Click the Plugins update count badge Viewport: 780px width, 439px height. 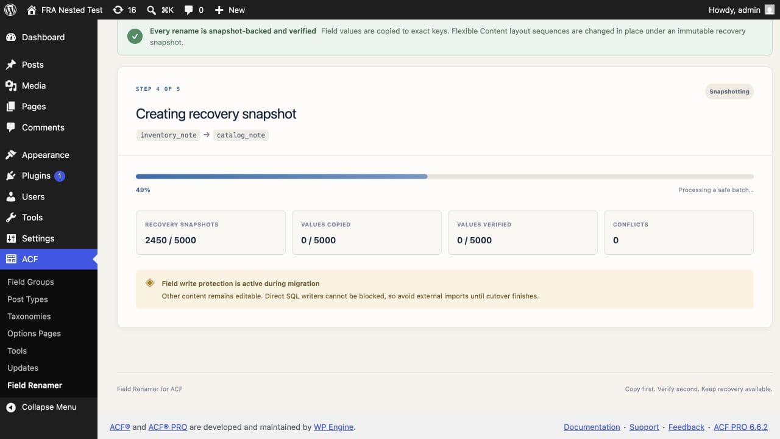60,176
